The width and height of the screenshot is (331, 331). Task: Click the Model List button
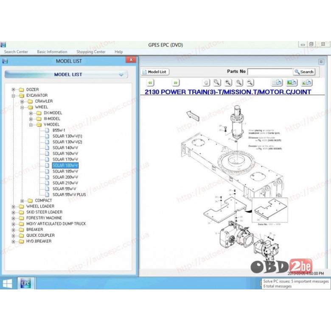point(155,72)
